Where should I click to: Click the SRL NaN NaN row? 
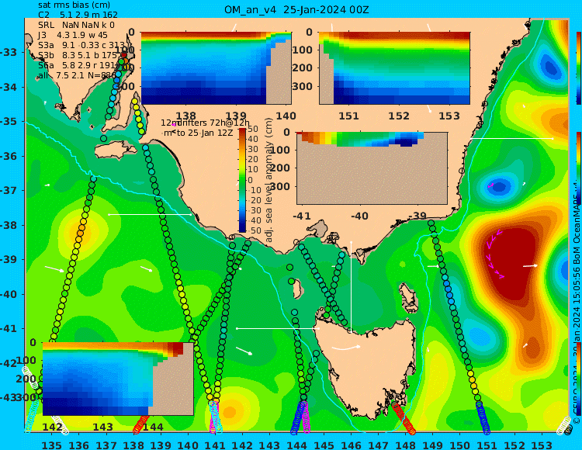(x=76, y=25)
